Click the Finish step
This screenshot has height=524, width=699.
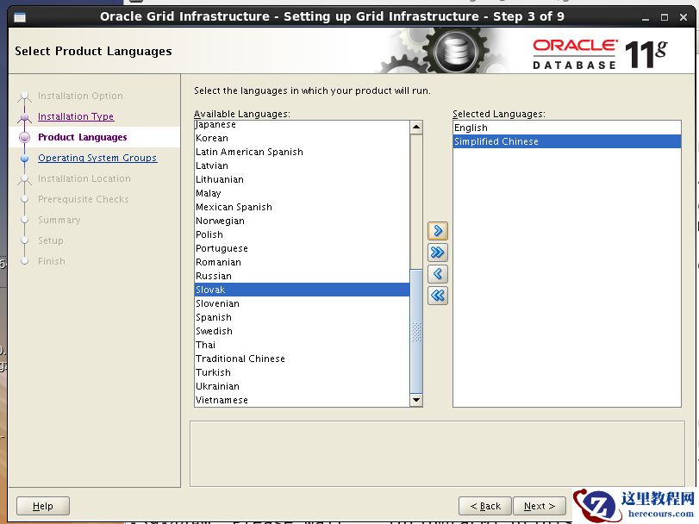click(x=51, y=261)
